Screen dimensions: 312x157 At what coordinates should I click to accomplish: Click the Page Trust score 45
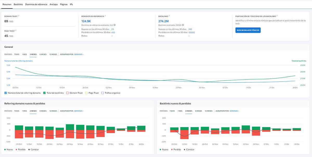[x=6, y=36]
